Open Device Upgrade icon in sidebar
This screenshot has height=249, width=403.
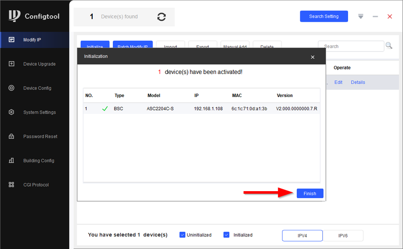click(x=12, y=64)
